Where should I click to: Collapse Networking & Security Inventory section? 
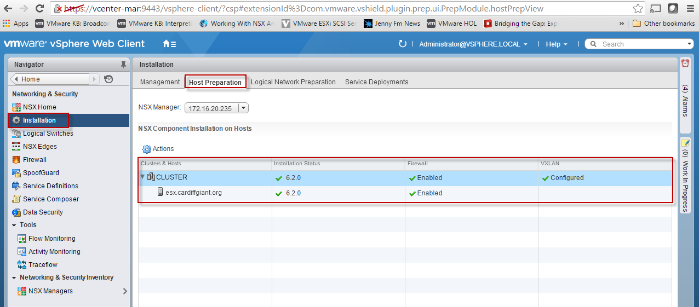pos(14,277)
